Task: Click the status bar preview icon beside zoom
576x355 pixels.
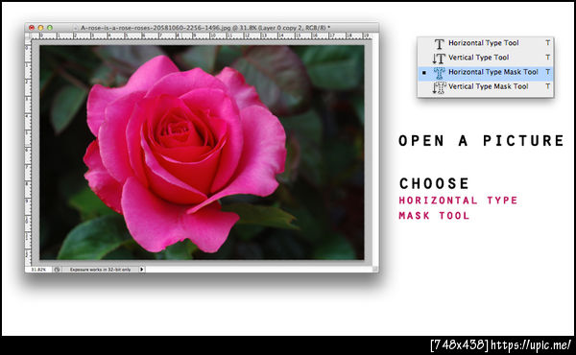Action: 57,270
